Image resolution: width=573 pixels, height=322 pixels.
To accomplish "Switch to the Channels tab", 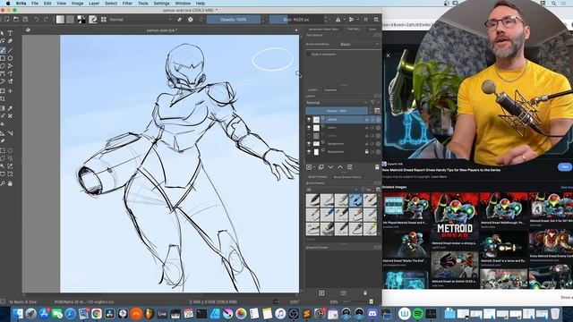I will point(330,89).
